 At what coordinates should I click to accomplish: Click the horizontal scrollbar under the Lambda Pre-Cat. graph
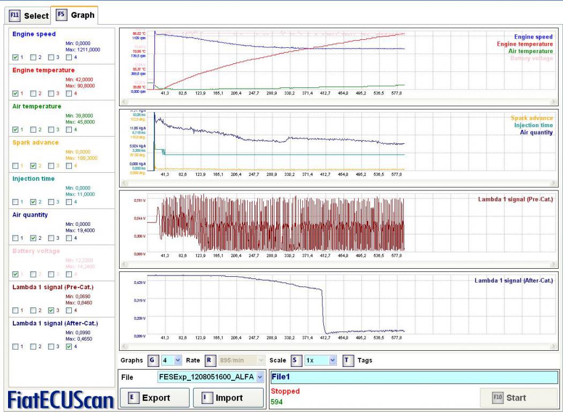[338, 264]
